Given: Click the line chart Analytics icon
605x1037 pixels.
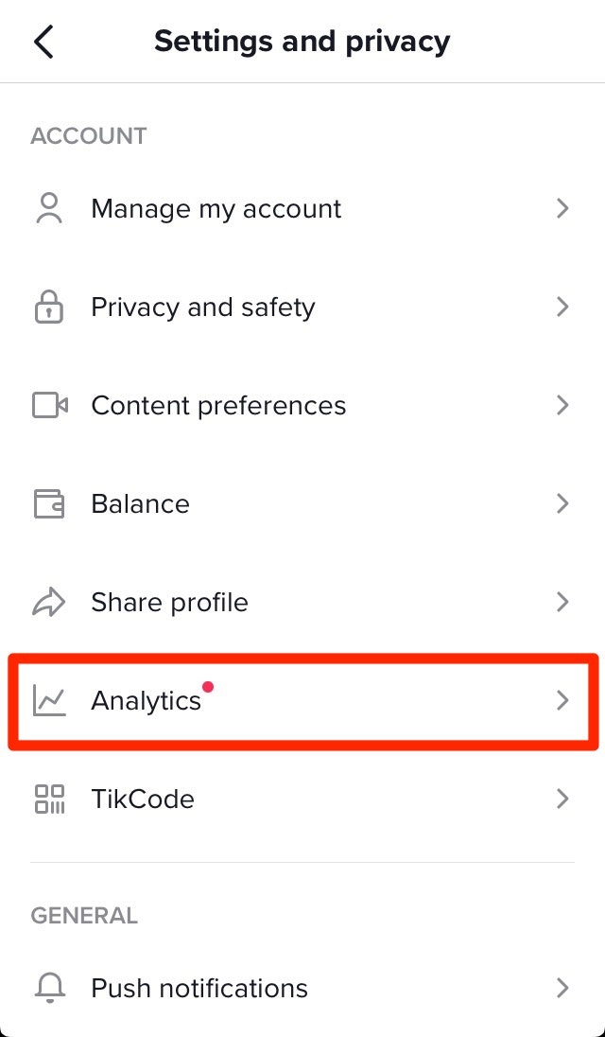Looking at the screenshot, I should pyautogui.click(x=49, y=700).
